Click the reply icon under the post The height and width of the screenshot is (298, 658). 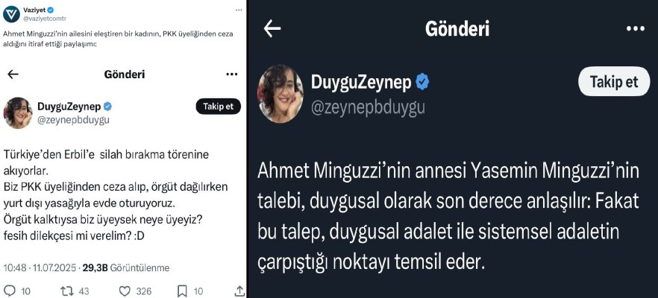pyautogui.click(x=10, y=291)
